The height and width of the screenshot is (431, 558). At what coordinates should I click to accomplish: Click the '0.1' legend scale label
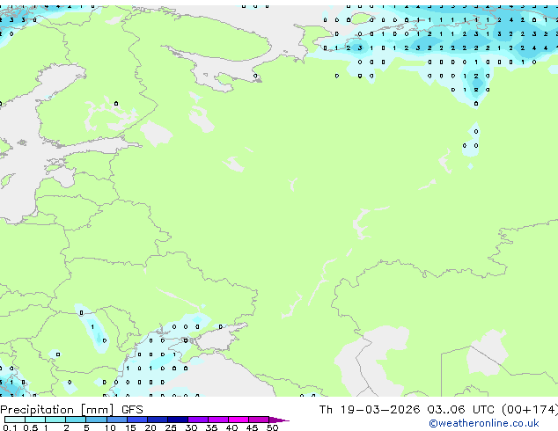[10, 427]
